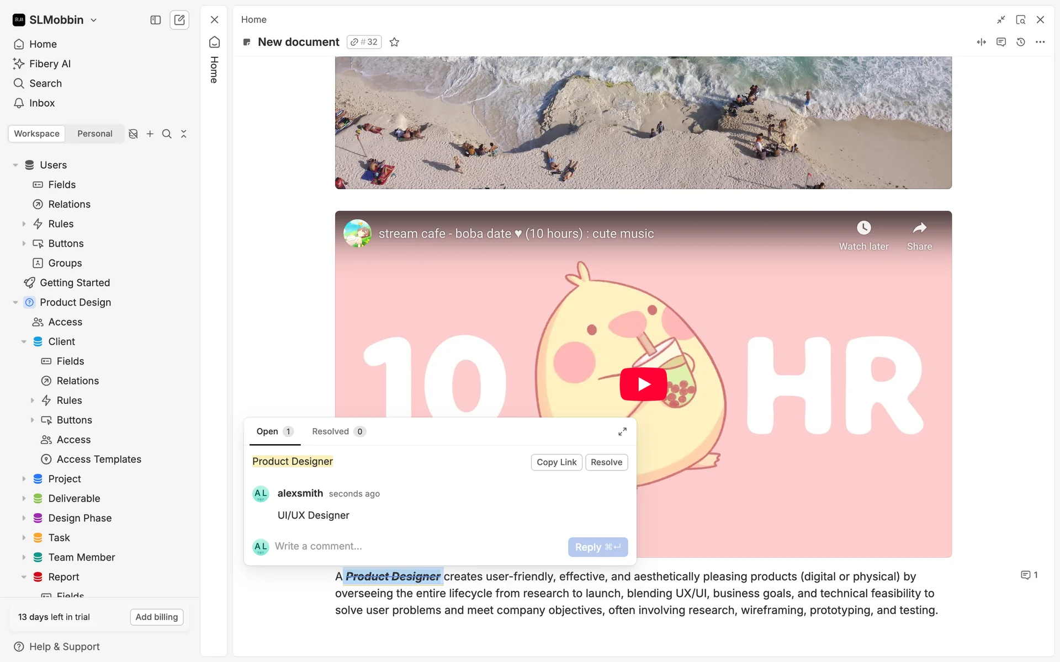Toggle the document full width icon
Screen dimensions: 1060x662
click(x=981, y=42)
